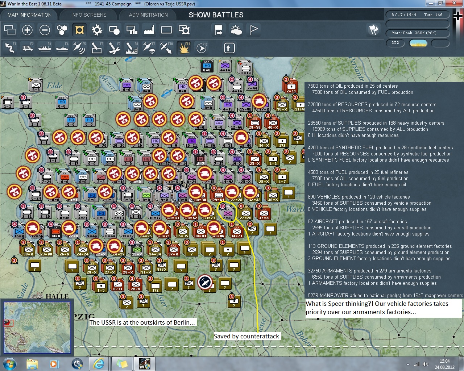464x371 pixels.
Task: Open the Windows Start menu
Action: (9, 363)
